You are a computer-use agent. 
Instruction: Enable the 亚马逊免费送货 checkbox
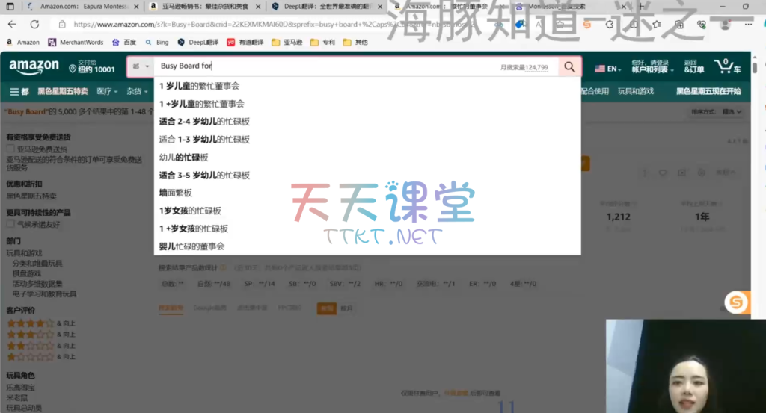pyautogui.click(x=10, y=149)
